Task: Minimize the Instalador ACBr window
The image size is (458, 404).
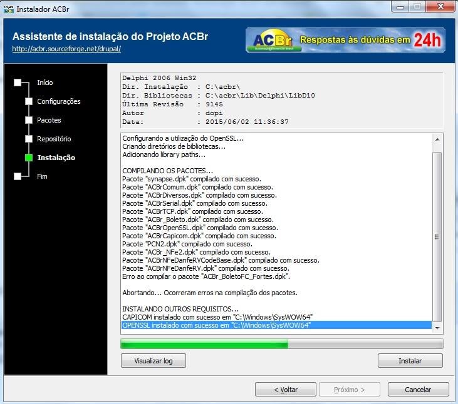Action: click(x=400, y=7)
